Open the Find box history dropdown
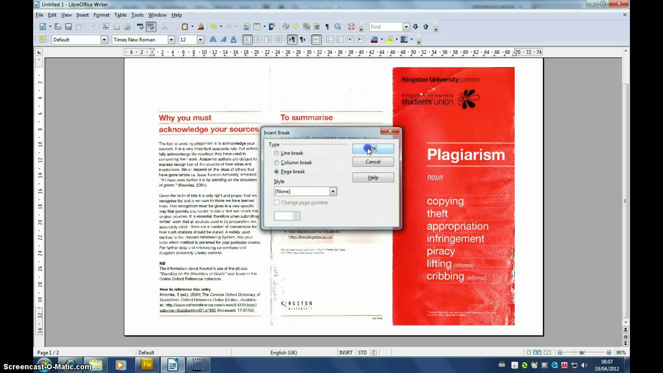663x373 pixels. click(406, 27)
